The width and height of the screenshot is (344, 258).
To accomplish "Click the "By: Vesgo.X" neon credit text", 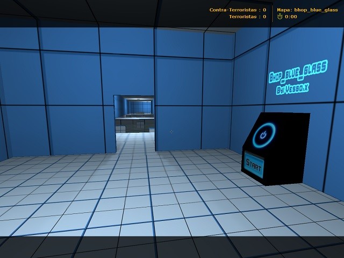I will [x=292, y=89].
